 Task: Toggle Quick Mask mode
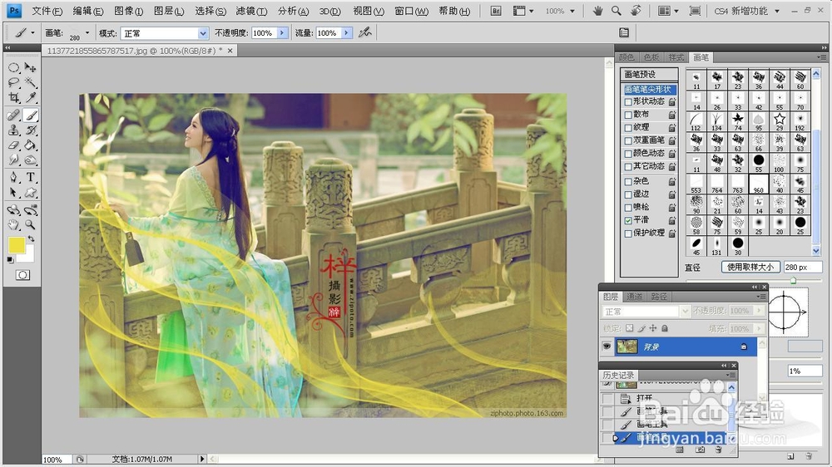click(22, 275)
